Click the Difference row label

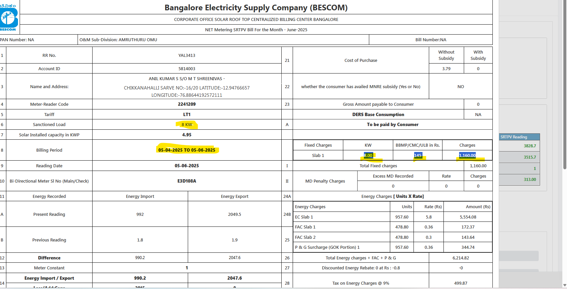tap(49, 258)
